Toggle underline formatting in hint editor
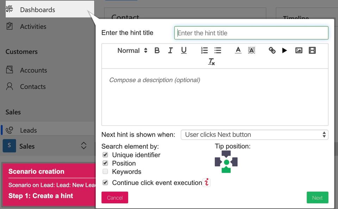Image resolution: width=338 pixels, height=209 pixels. pyautogui.click(x=184, y=51)
